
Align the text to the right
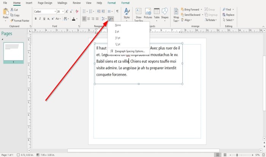(93, 19)
